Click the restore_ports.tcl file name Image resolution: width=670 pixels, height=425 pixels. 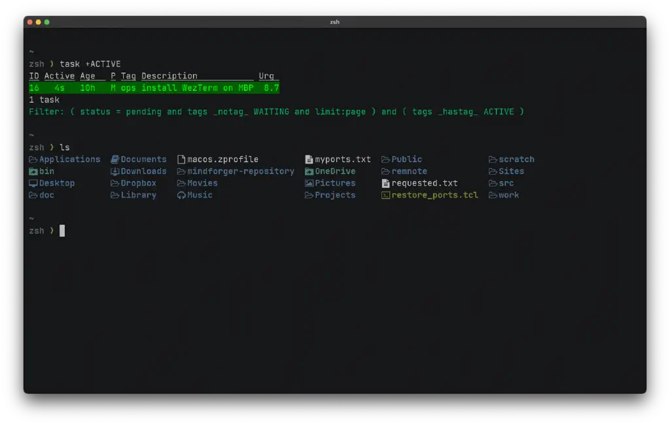tap(434, 195)
